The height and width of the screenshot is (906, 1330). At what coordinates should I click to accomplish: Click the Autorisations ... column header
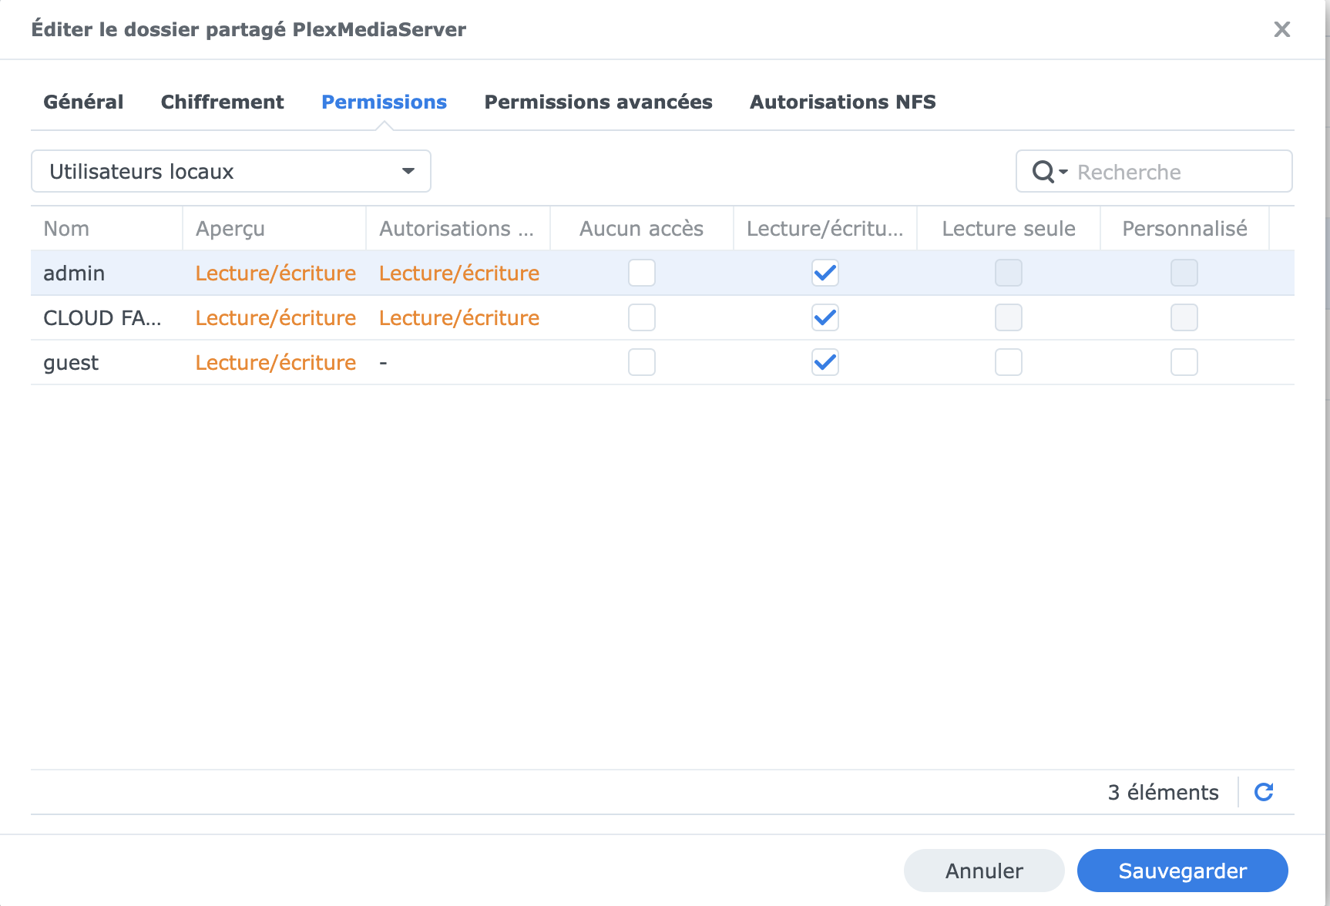458,228
